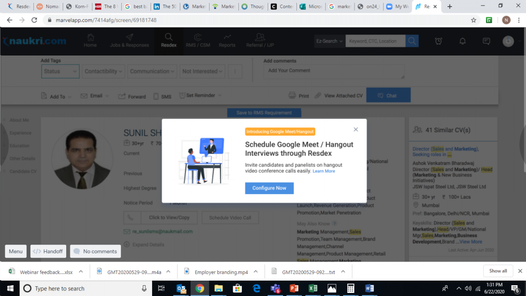
Task: Close the downloads bar
Action: (x=520, y=271)
